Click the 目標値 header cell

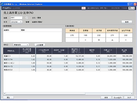[x=85, y=31]
